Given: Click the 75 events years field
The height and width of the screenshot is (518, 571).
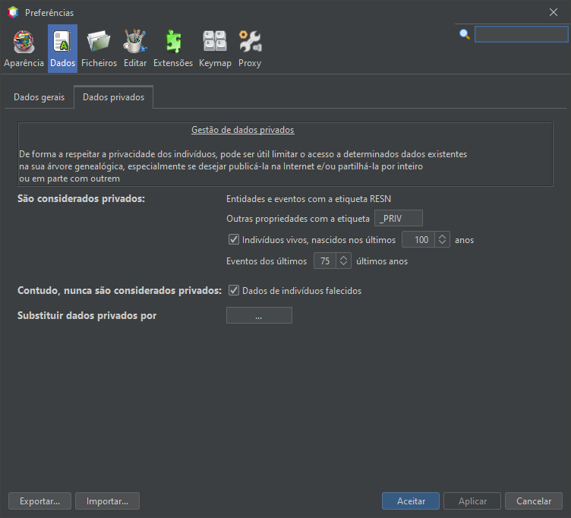Looking at the screenshot, I should [x=324, y=261].
